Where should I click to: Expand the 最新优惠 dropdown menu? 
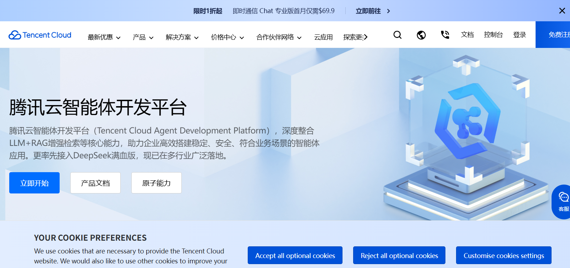click(x=104, y=37)
